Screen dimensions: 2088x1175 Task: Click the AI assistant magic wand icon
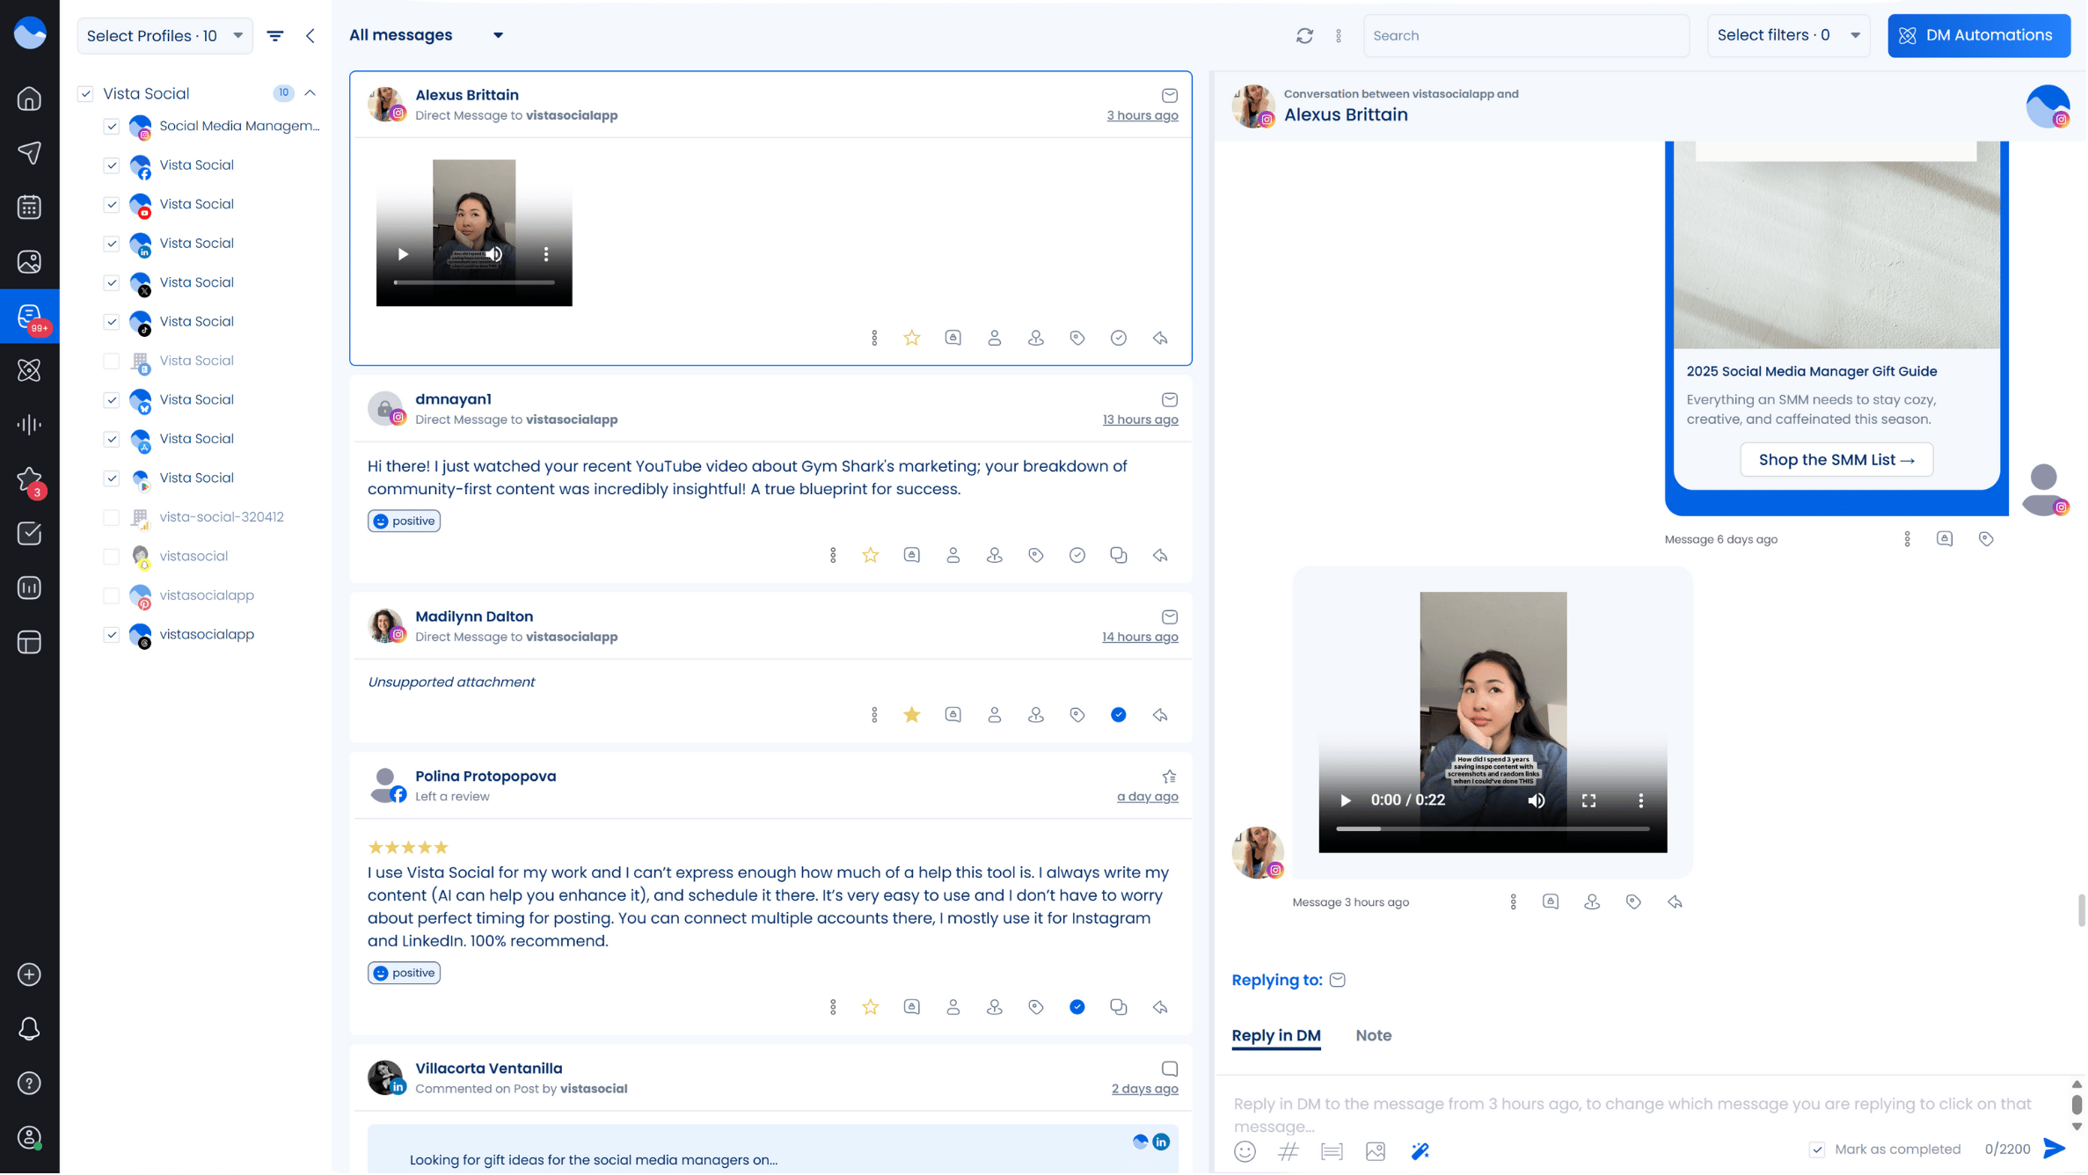(1420, 1152)
